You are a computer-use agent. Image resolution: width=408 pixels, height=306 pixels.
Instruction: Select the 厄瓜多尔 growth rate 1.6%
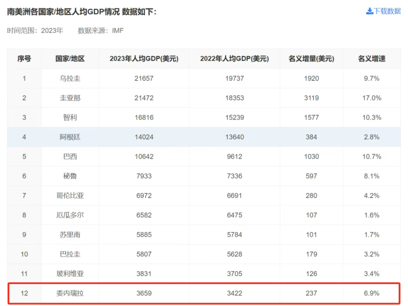click(x=372, y=215)
